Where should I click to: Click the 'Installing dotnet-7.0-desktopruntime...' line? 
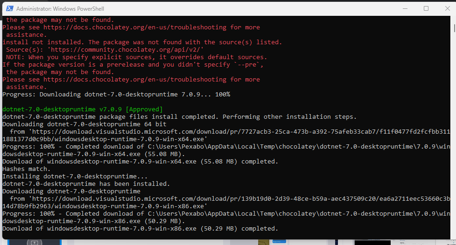(x=75, y=176)
